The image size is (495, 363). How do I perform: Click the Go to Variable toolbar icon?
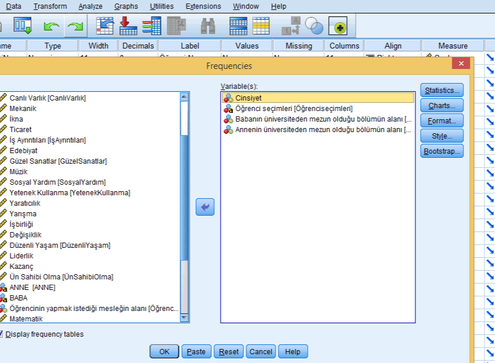pyautogui.click(x=128, y=26)
